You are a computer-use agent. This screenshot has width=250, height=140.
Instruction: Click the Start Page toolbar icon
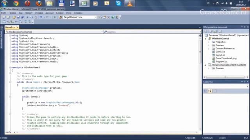point(113,17)
